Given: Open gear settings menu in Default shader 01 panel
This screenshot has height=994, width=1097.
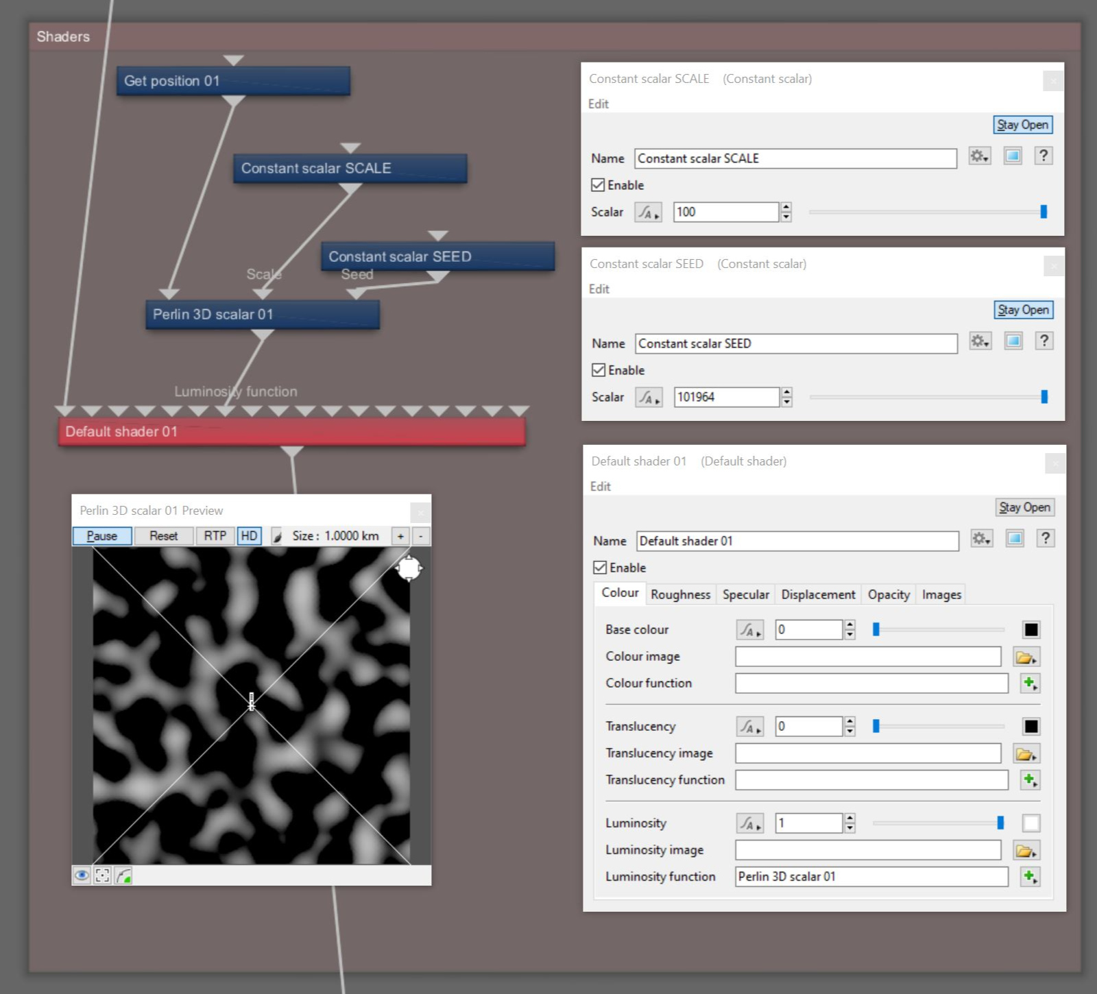Looking at the screenshot, I should click(x=981, y=539).
